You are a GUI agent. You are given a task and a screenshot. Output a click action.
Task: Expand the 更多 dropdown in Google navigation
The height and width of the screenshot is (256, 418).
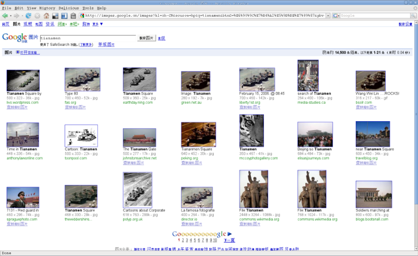coord(97,24)
